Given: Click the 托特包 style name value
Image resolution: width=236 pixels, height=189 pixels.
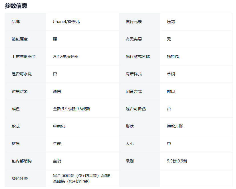Looking at the screenshot, I should 173,57.
